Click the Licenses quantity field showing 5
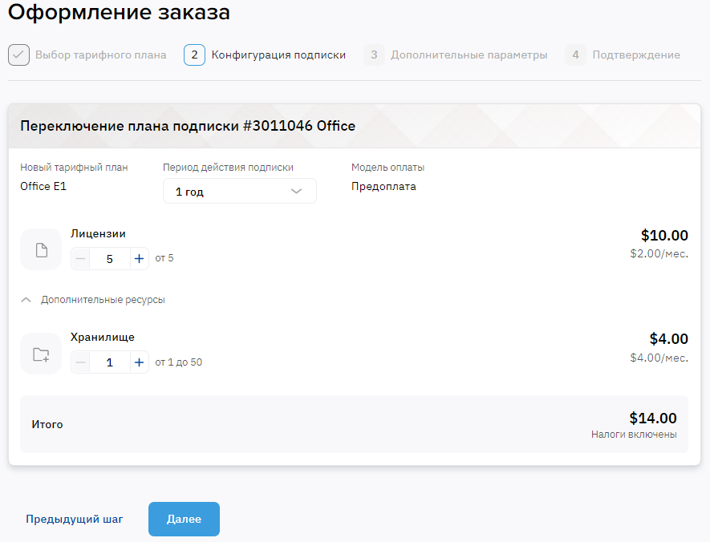This screenshot has height=542, width=710. click(x=110, y=259)
